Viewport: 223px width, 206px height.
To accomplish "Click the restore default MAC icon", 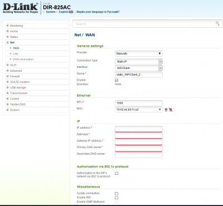I will point(171,110).
